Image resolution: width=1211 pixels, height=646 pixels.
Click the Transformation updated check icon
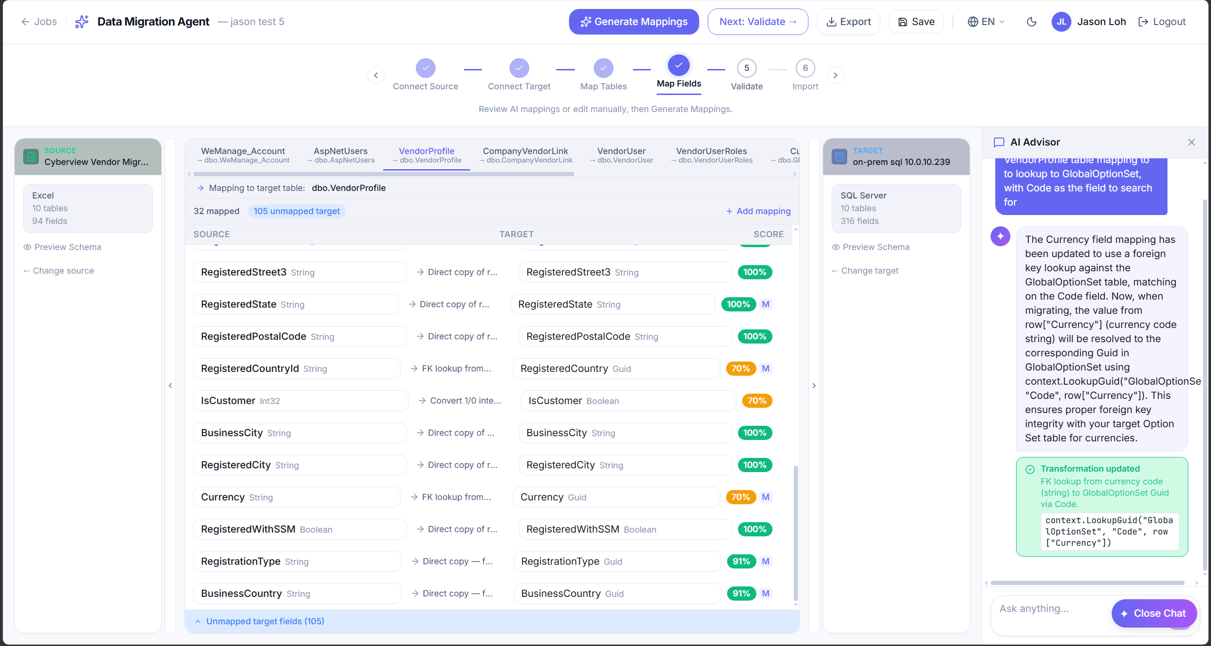pyautogui.click(x=1030, y=469)
